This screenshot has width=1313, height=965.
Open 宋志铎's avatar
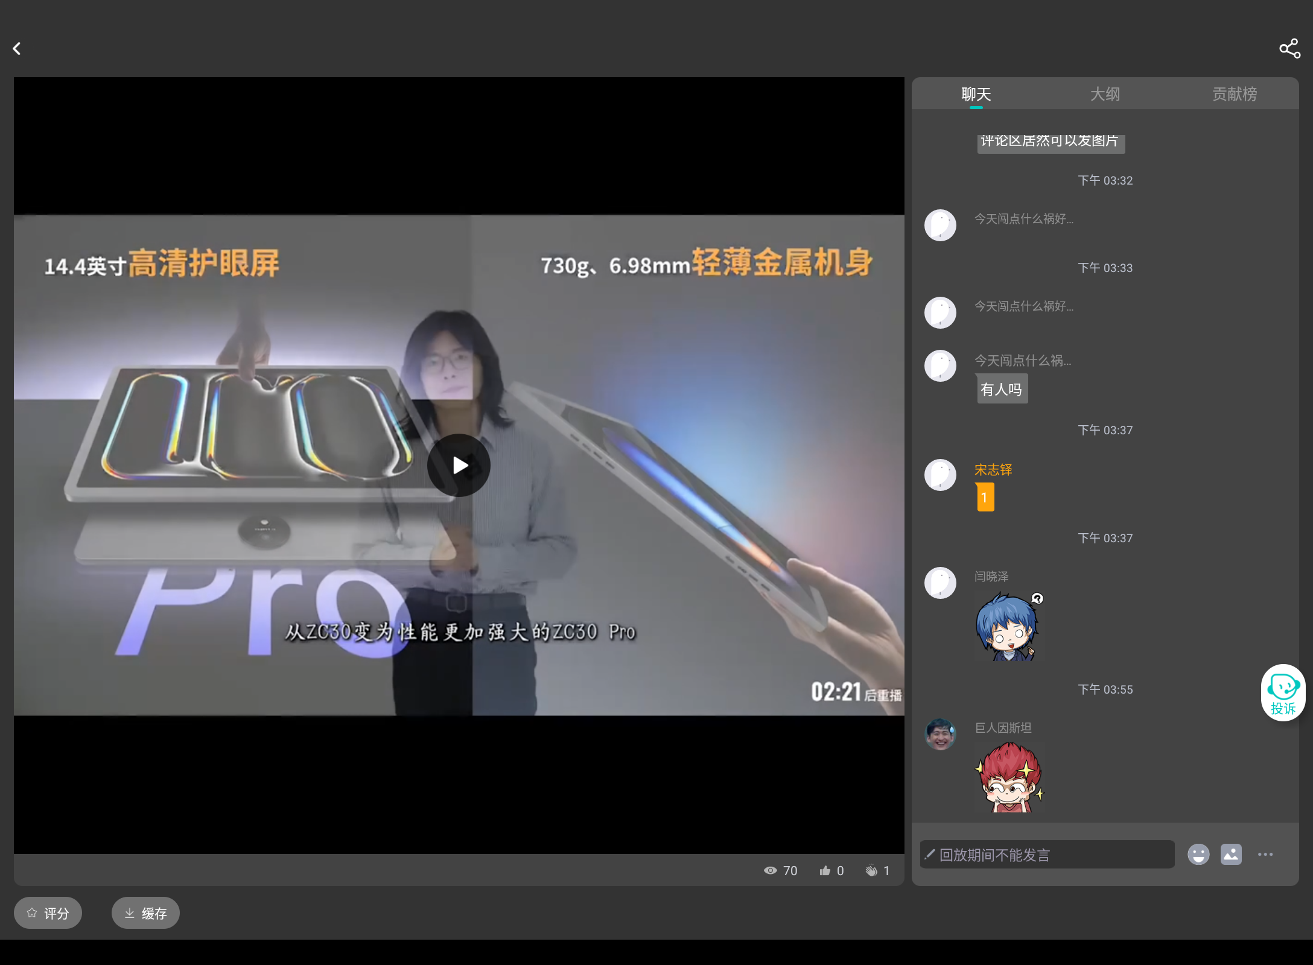coord(940,475)
